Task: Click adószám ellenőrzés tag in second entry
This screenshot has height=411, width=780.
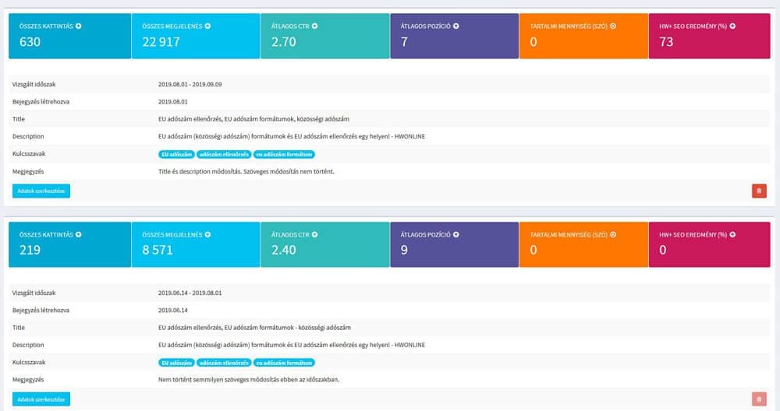Action: (x=224, y=363)
